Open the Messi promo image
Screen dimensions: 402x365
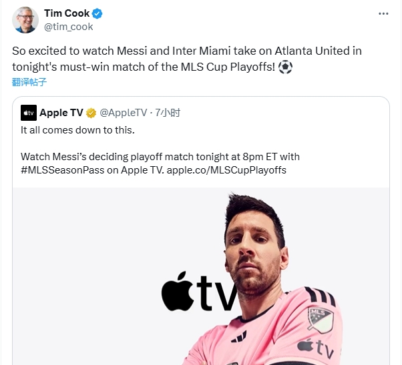point(201,276)
